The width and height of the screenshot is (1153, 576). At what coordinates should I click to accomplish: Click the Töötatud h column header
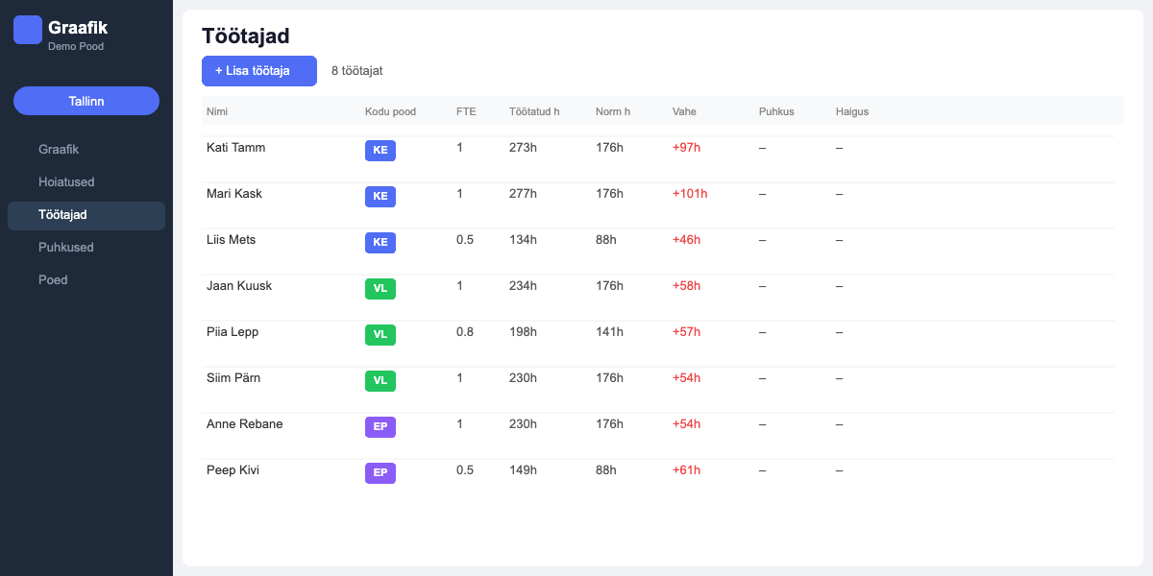pos(534,111)
